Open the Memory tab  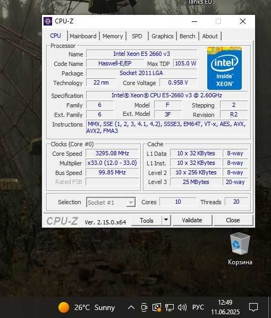point(113,36)
